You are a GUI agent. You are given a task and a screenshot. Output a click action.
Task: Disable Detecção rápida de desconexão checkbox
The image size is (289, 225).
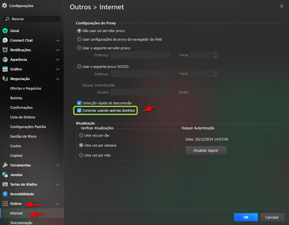tap(79, 103)
